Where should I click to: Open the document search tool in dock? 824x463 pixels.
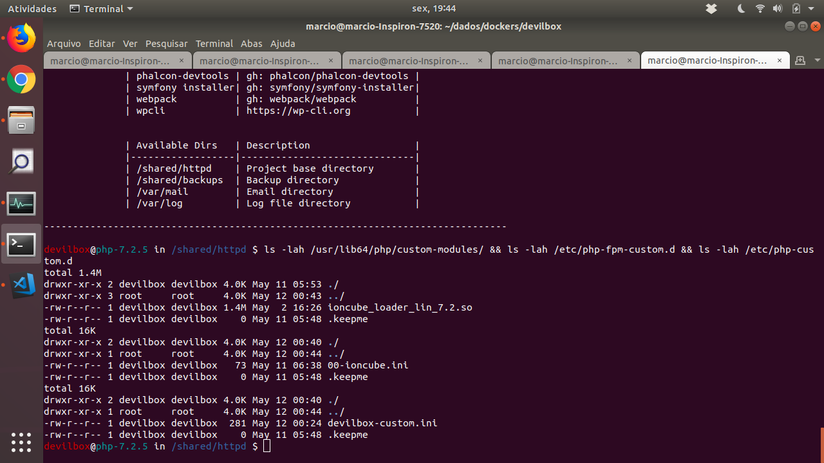pyautogui.click(x=21, y=161)
